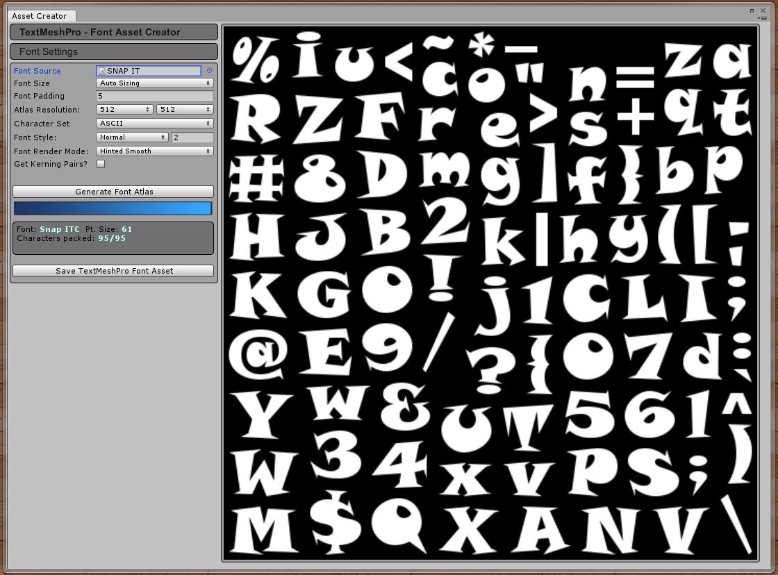Open the Font Render Mode Hinted Smooth dropdown
Screen dimensions: 778x575
pyautogui.click(x=154, y=151)
